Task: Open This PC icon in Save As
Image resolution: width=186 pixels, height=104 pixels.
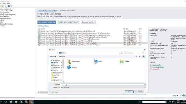Action: [95, 62]
